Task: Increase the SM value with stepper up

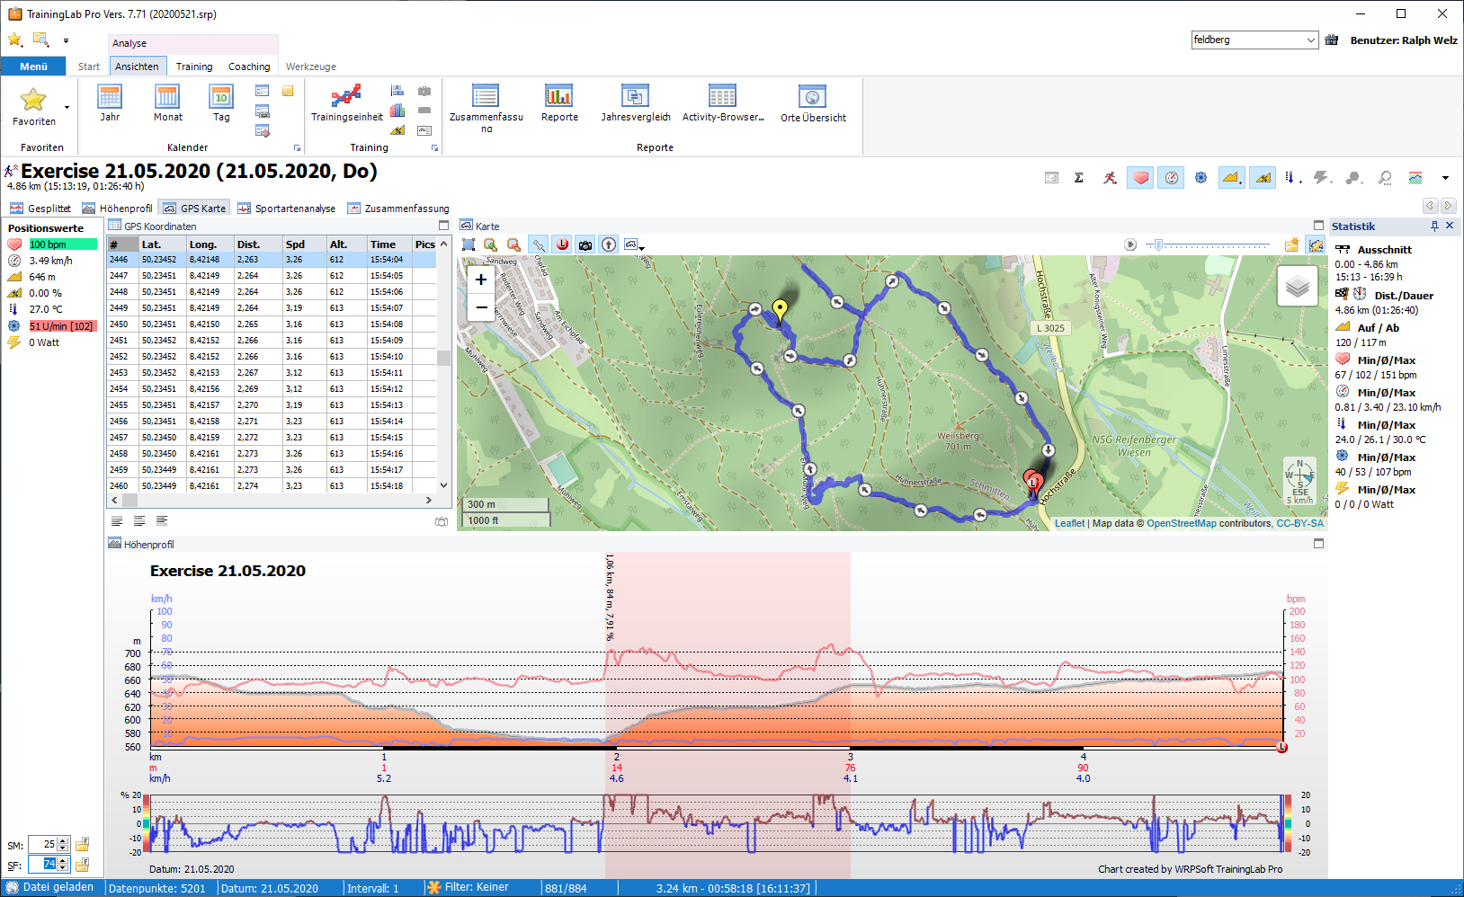Action: point(63,840)
